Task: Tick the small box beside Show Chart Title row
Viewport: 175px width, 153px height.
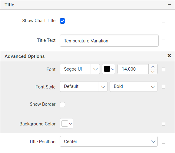Action: click(x=163, y=21)
